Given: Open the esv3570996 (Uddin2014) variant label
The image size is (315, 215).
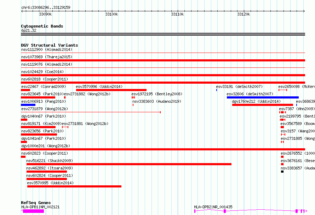Looking at the screenshot, I should (x=99, y=86).
